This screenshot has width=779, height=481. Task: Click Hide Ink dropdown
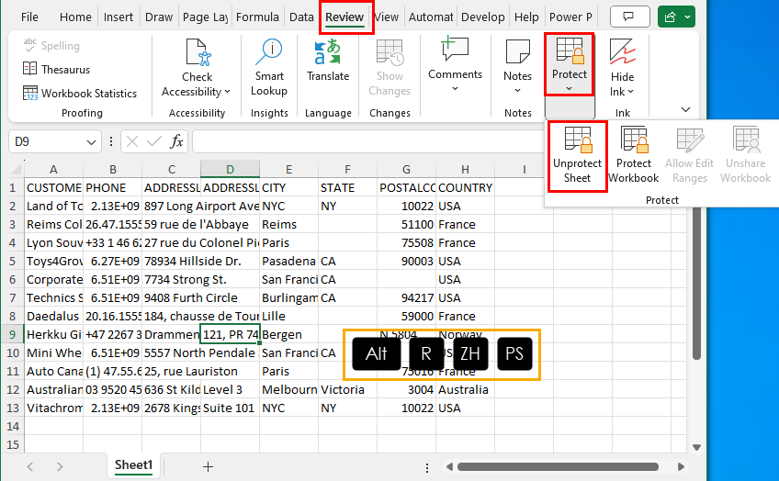tap(622, 68)
